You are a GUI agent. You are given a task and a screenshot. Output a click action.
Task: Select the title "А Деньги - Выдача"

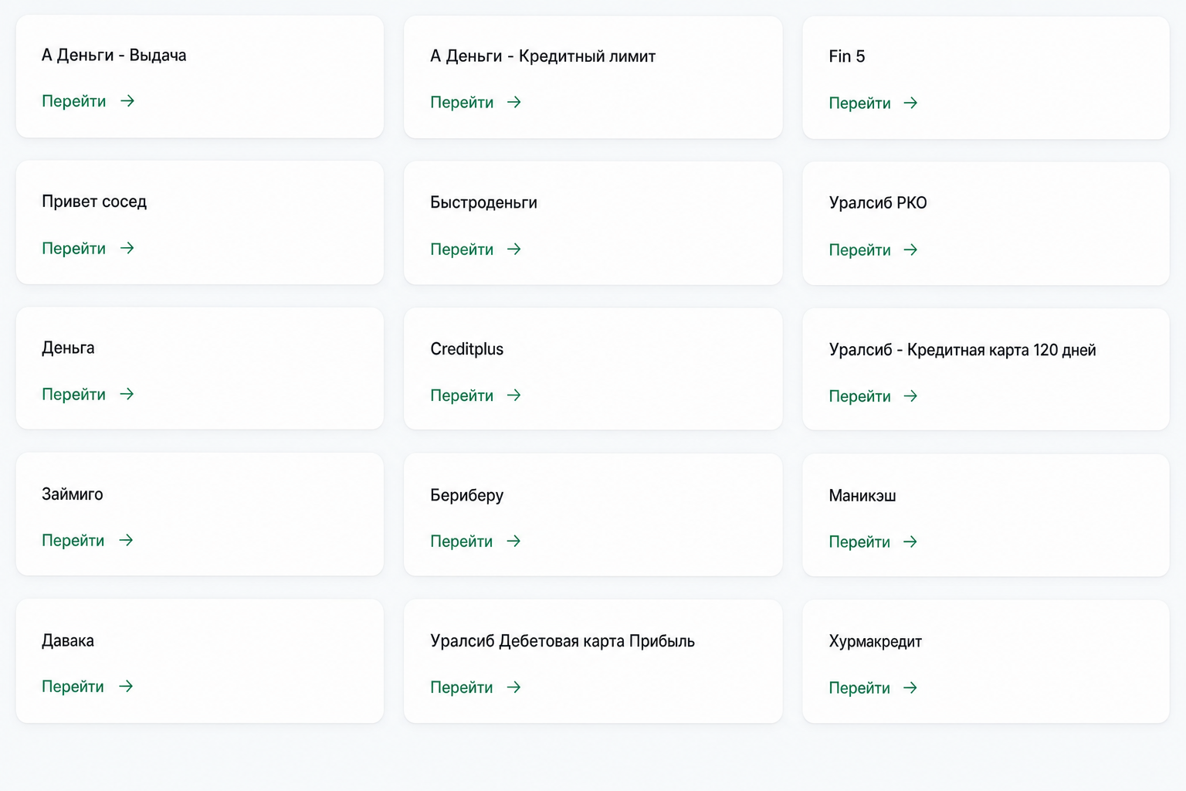pos(114,55)
